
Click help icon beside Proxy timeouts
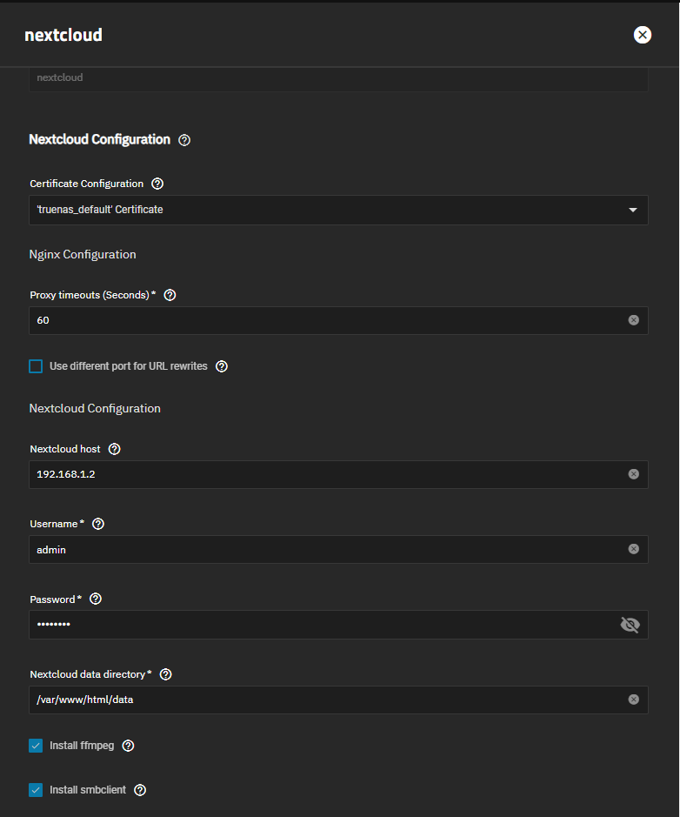170,295
